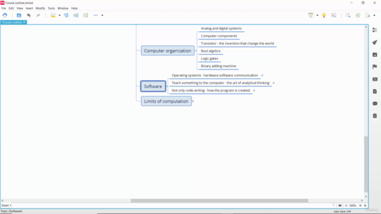Viewport: 381px width, 214px height.
Task: Select the Computer components subtopic
Action: point(219,36)
